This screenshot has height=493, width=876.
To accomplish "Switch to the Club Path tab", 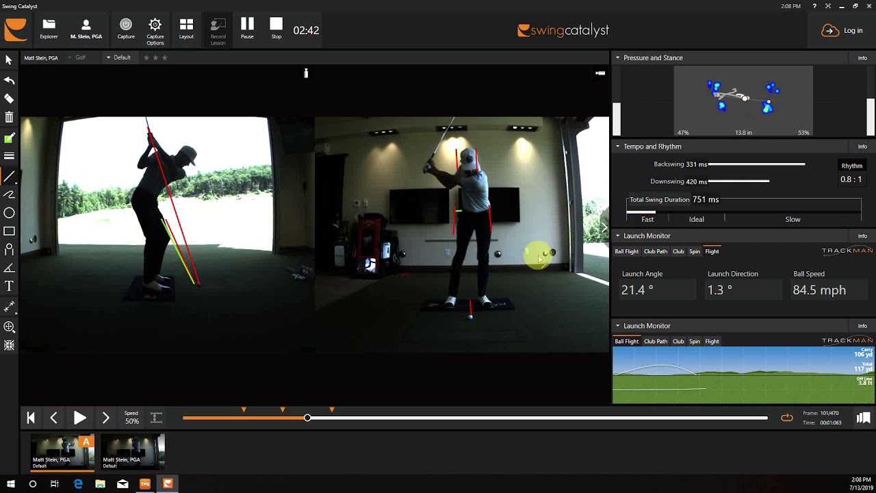I will [655, 251].
